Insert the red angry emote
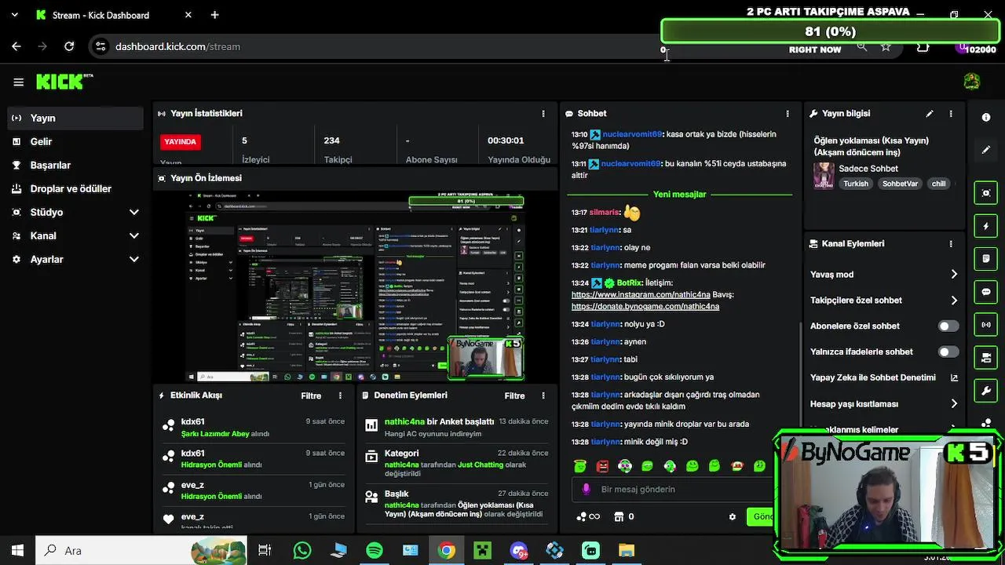This screenshot has width=1005, height=565. click(x=602, y=466)
